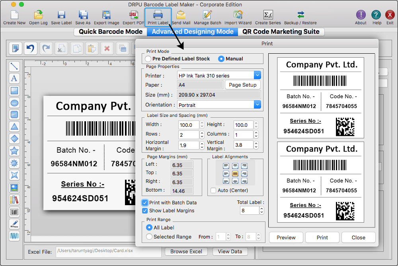Click the undo arrow icon

coord(31,48)
